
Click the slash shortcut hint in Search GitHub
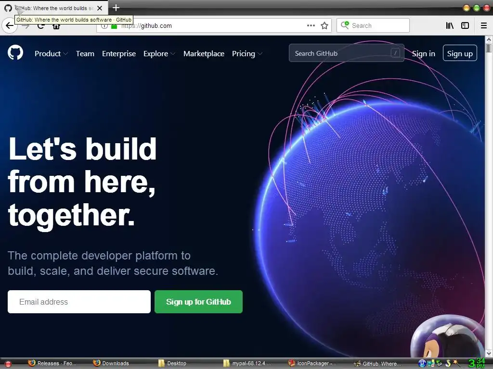[x=395, y=53]
